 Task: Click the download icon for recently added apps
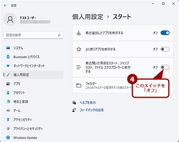[x=79, y=33]
